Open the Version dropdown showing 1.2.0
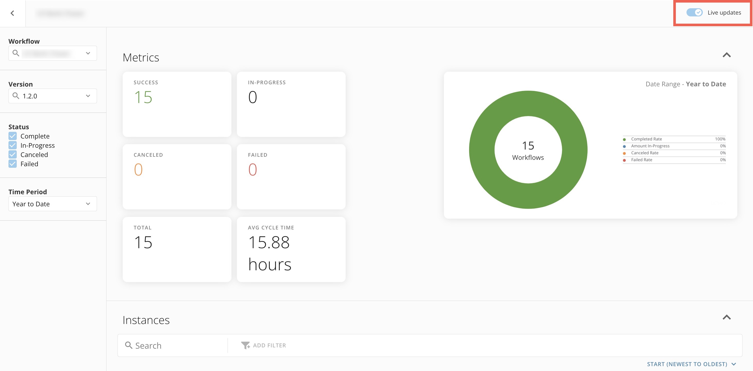This screenshot has width=753, height=371. point(88,96)
